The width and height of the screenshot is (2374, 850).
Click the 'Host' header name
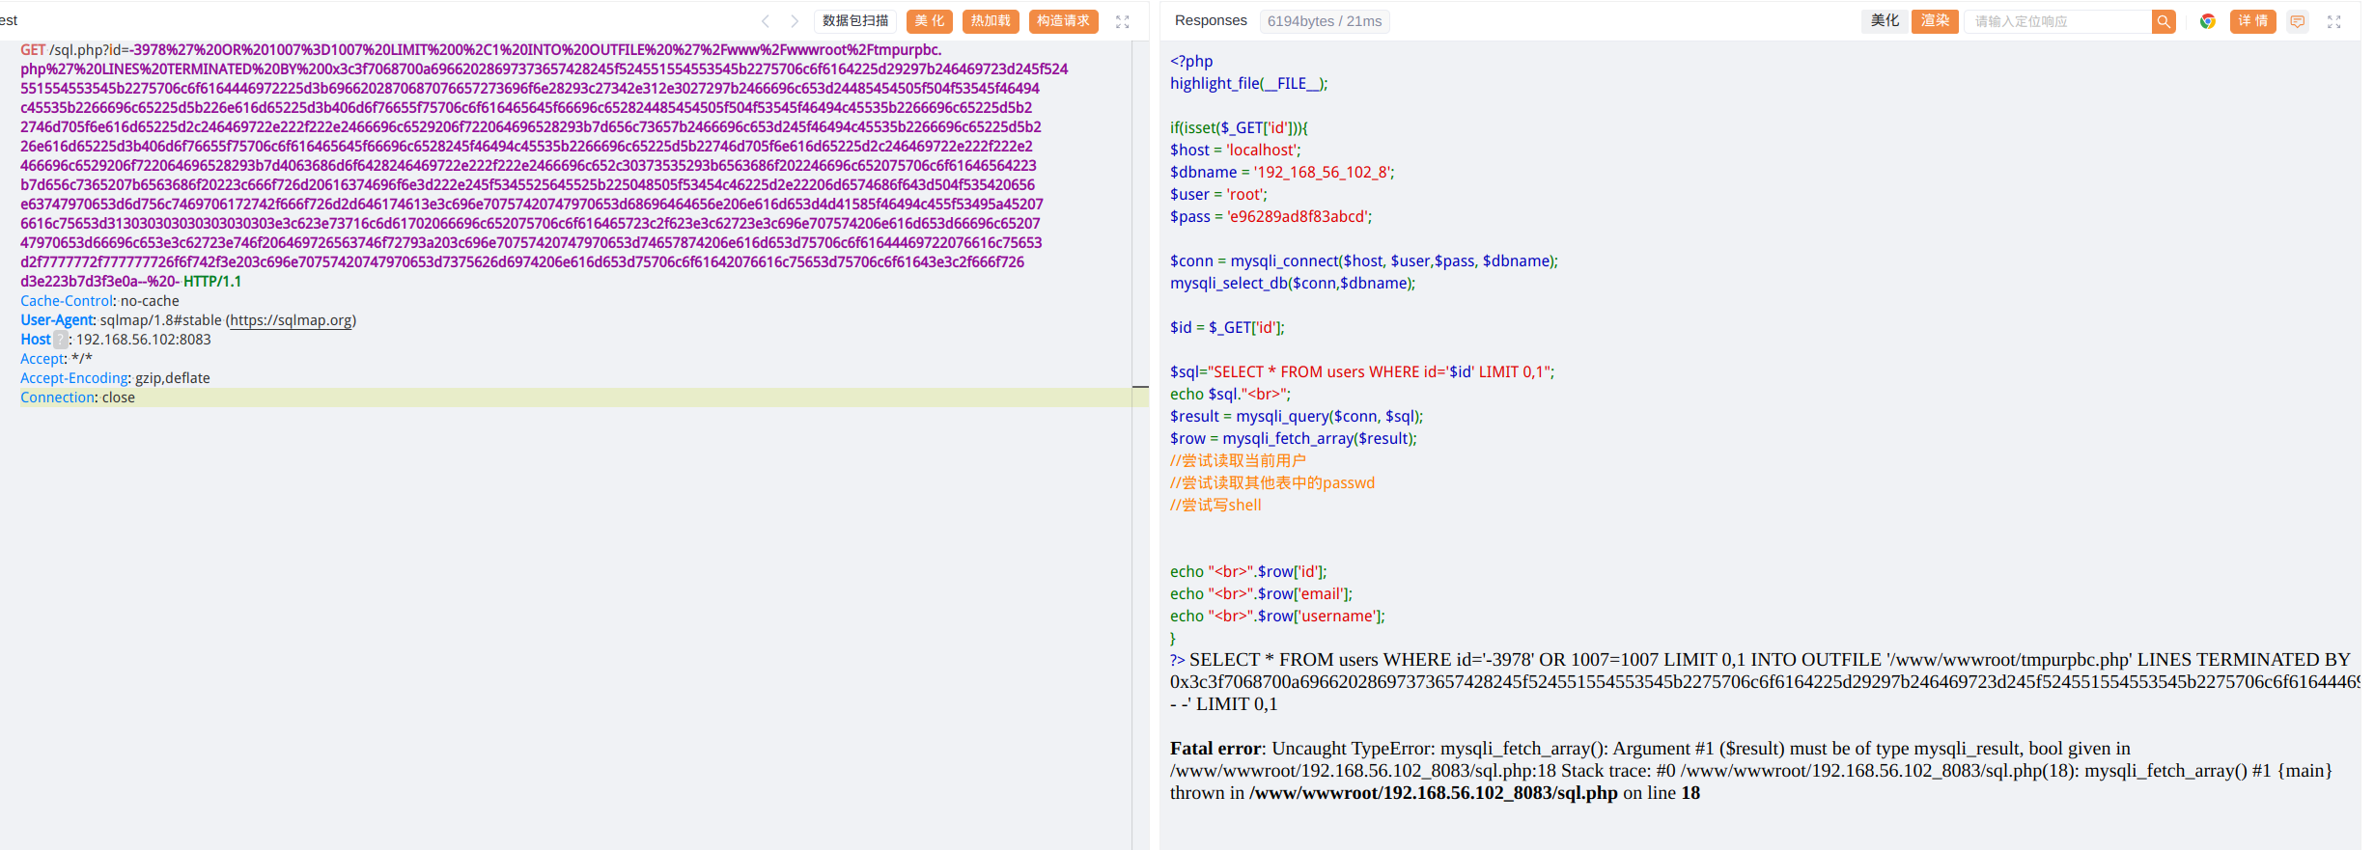coord(36,340)
